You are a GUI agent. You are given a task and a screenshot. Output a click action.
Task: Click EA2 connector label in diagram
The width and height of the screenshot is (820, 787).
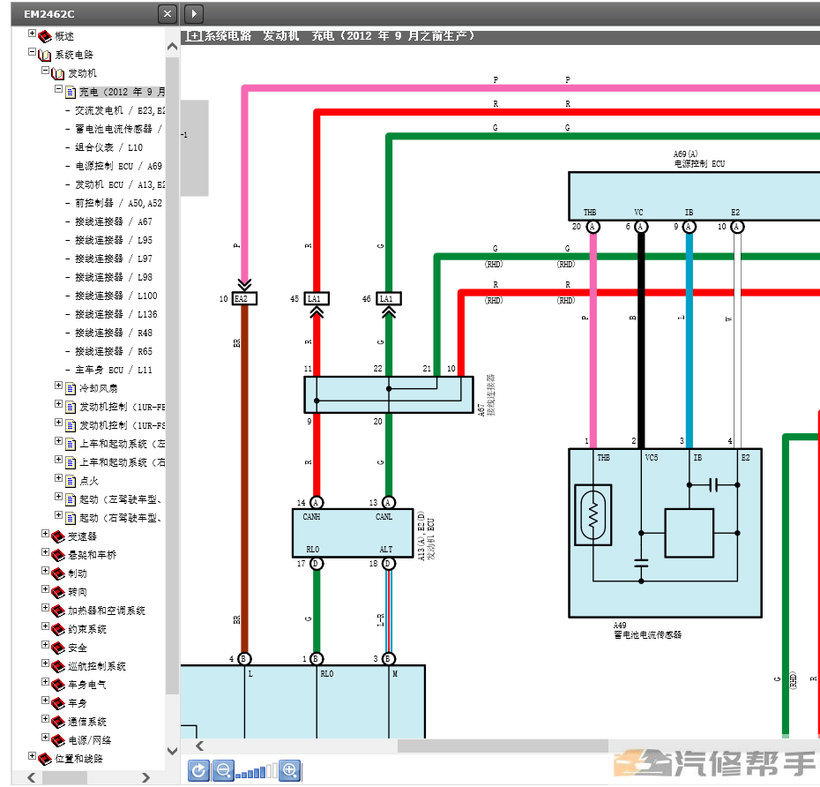coord(244,299)
